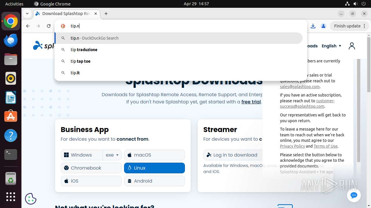This screenshot has width=371, height=208.
Task: Open Chrome profile avatar
Action: point(323,26)
